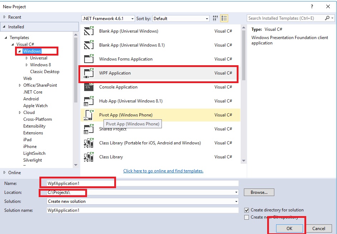Select Hub App (Universal Windows 8.1) icon
Image resolution: width=337 pixels, height=234 pixels.
(x=89, y=101)
